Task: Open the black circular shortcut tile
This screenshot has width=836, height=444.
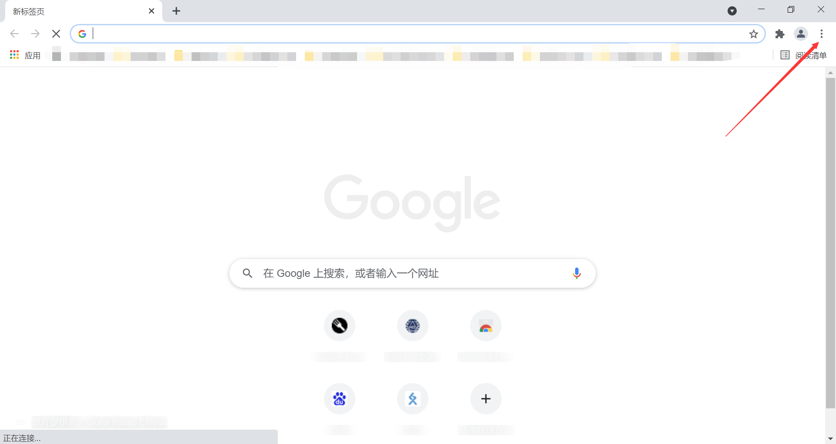Action: click(340, 326)
